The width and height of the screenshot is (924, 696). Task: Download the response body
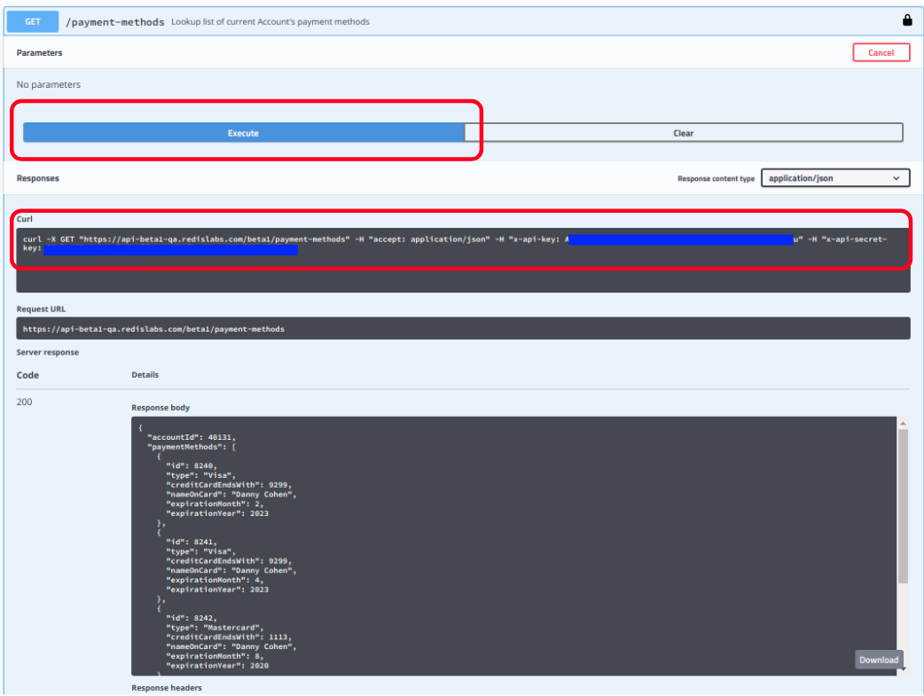tap(878, 660)
